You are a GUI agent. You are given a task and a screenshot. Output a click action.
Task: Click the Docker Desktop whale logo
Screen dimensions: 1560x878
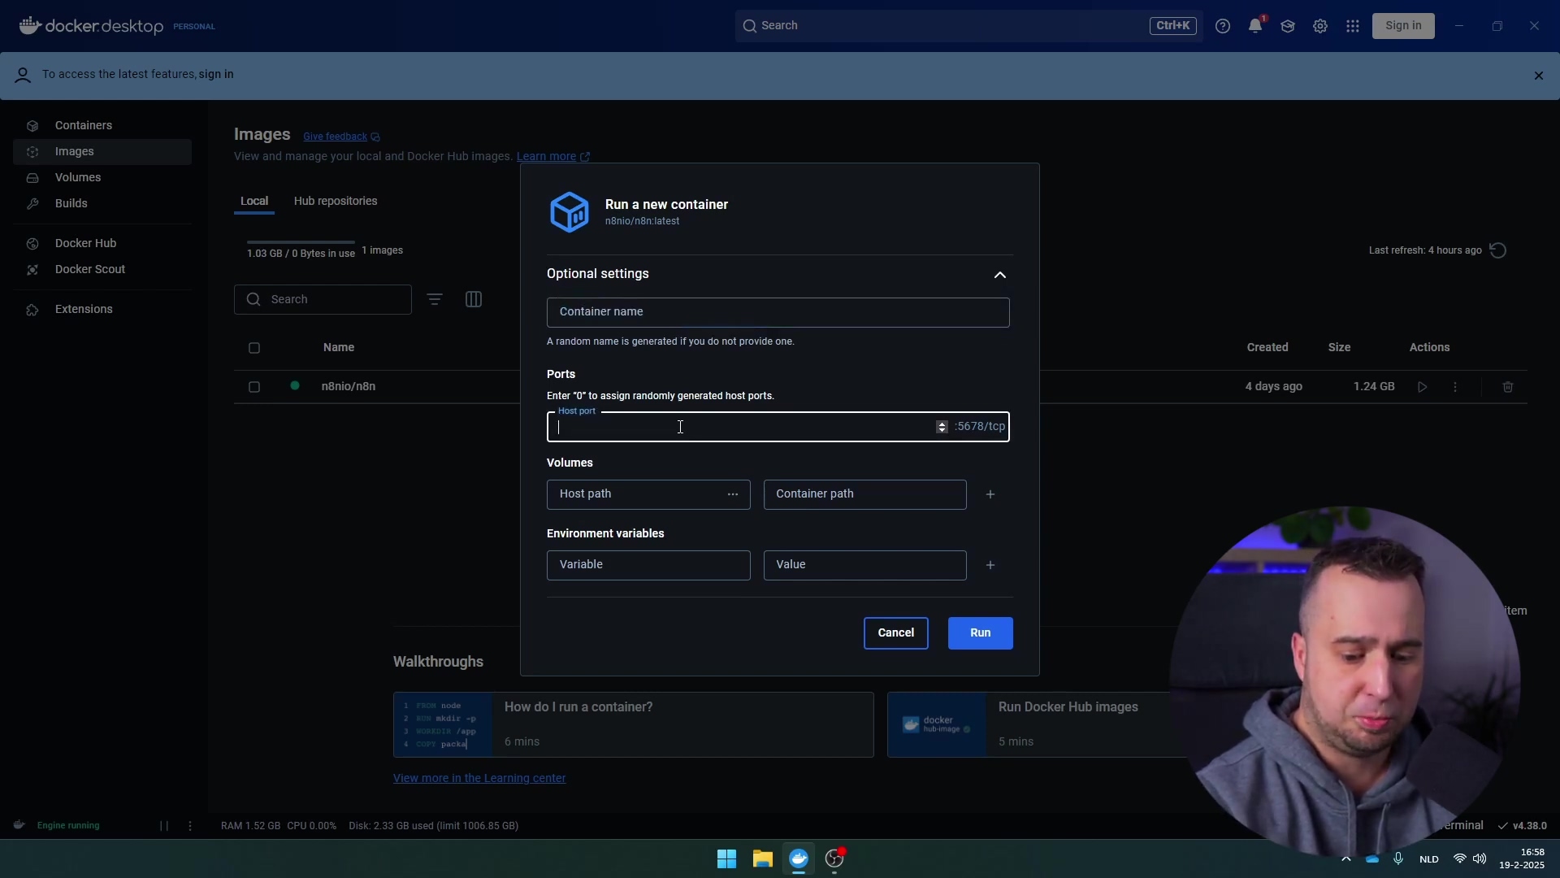click(30, 26)
